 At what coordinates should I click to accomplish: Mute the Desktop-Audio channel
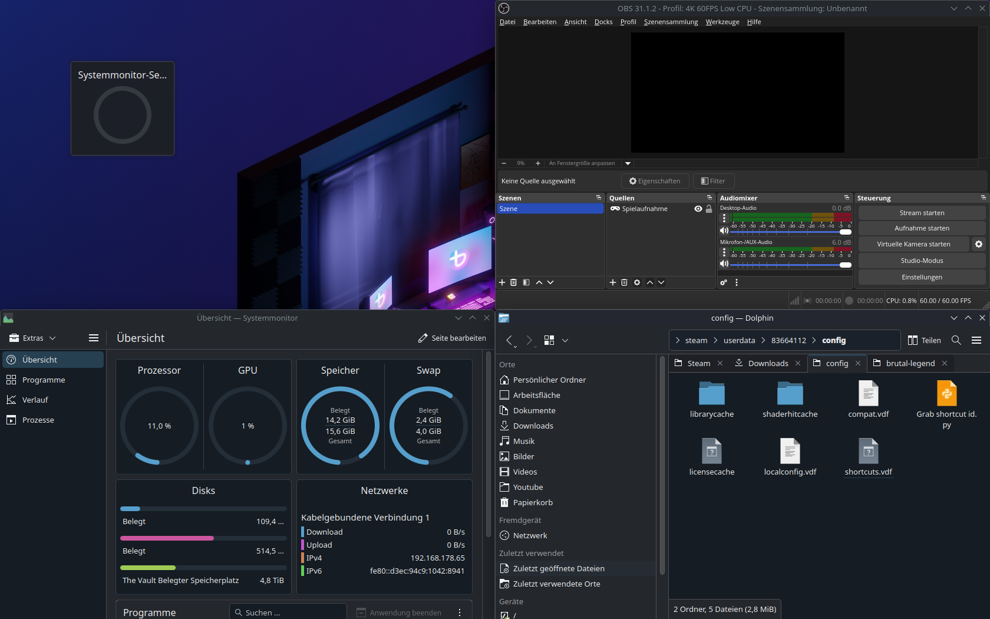724,231
